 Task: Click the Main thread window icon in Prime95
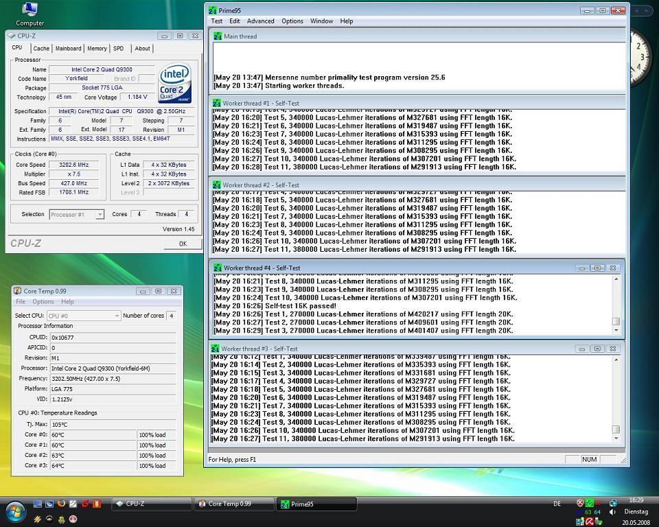218,36
